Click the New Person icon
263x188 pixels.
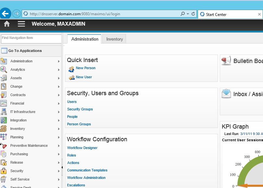coord(71,69)
